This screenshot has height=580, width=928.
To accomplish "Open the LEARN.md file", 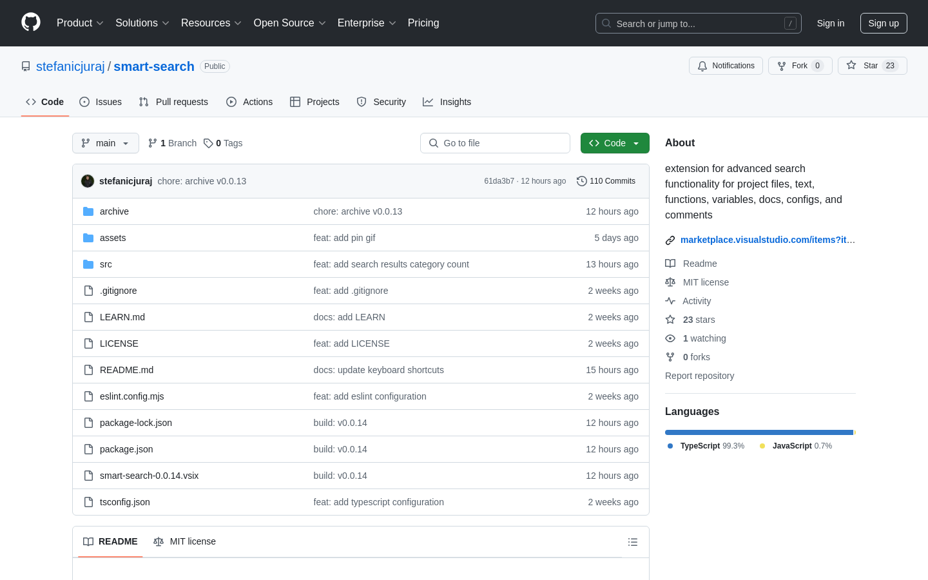I will point(122,317).
